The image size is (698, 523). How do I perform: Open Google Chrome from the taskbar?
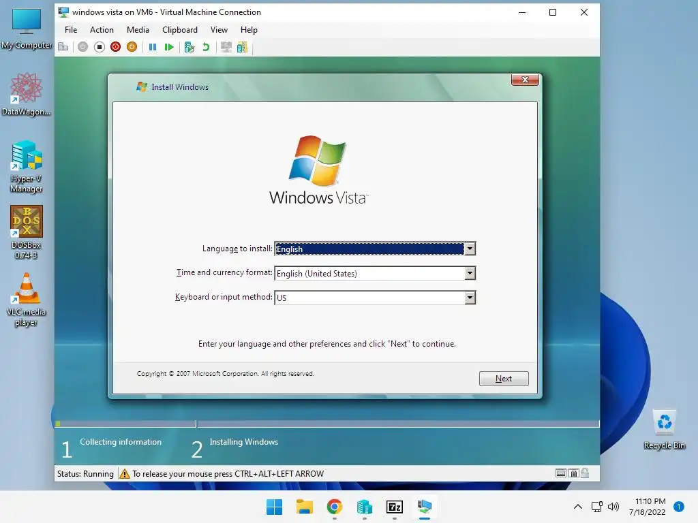click(x=334, y=507)
